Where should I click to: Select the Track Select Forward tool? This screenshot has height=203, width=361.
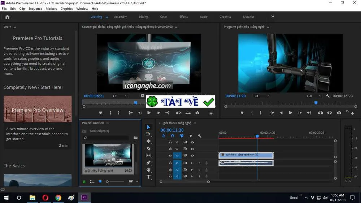pos(148,134)
